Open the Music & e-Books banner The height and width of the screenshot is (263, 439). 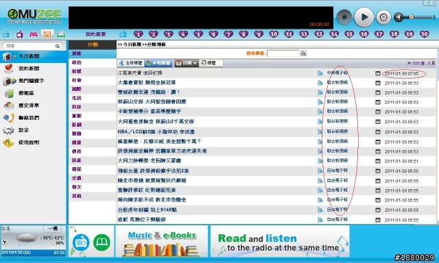(162, 242)
